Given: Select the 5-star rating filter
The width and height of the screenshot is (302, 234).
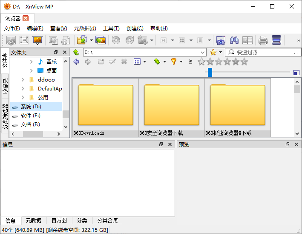Looking at the screenshot, I should 244,62.
